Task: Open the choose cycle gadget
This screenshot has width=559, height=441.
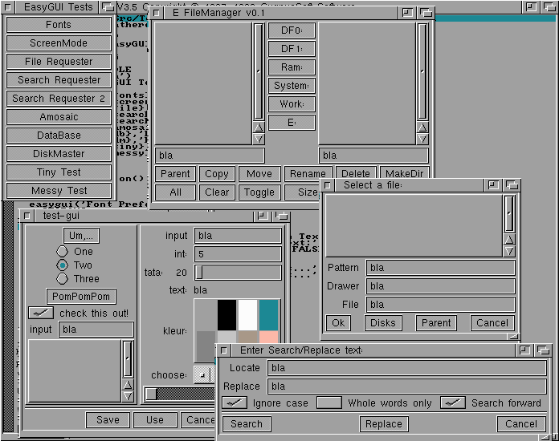Action: 202,374
